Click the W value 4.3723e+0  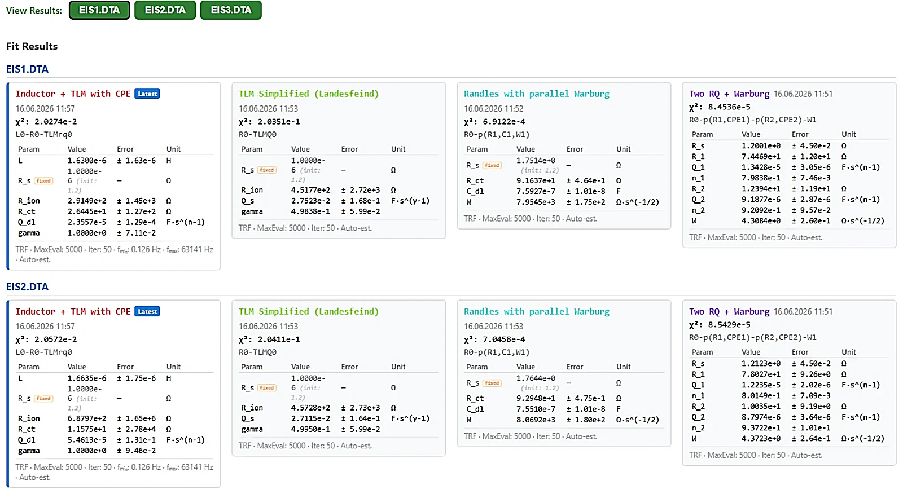(761, 439)
